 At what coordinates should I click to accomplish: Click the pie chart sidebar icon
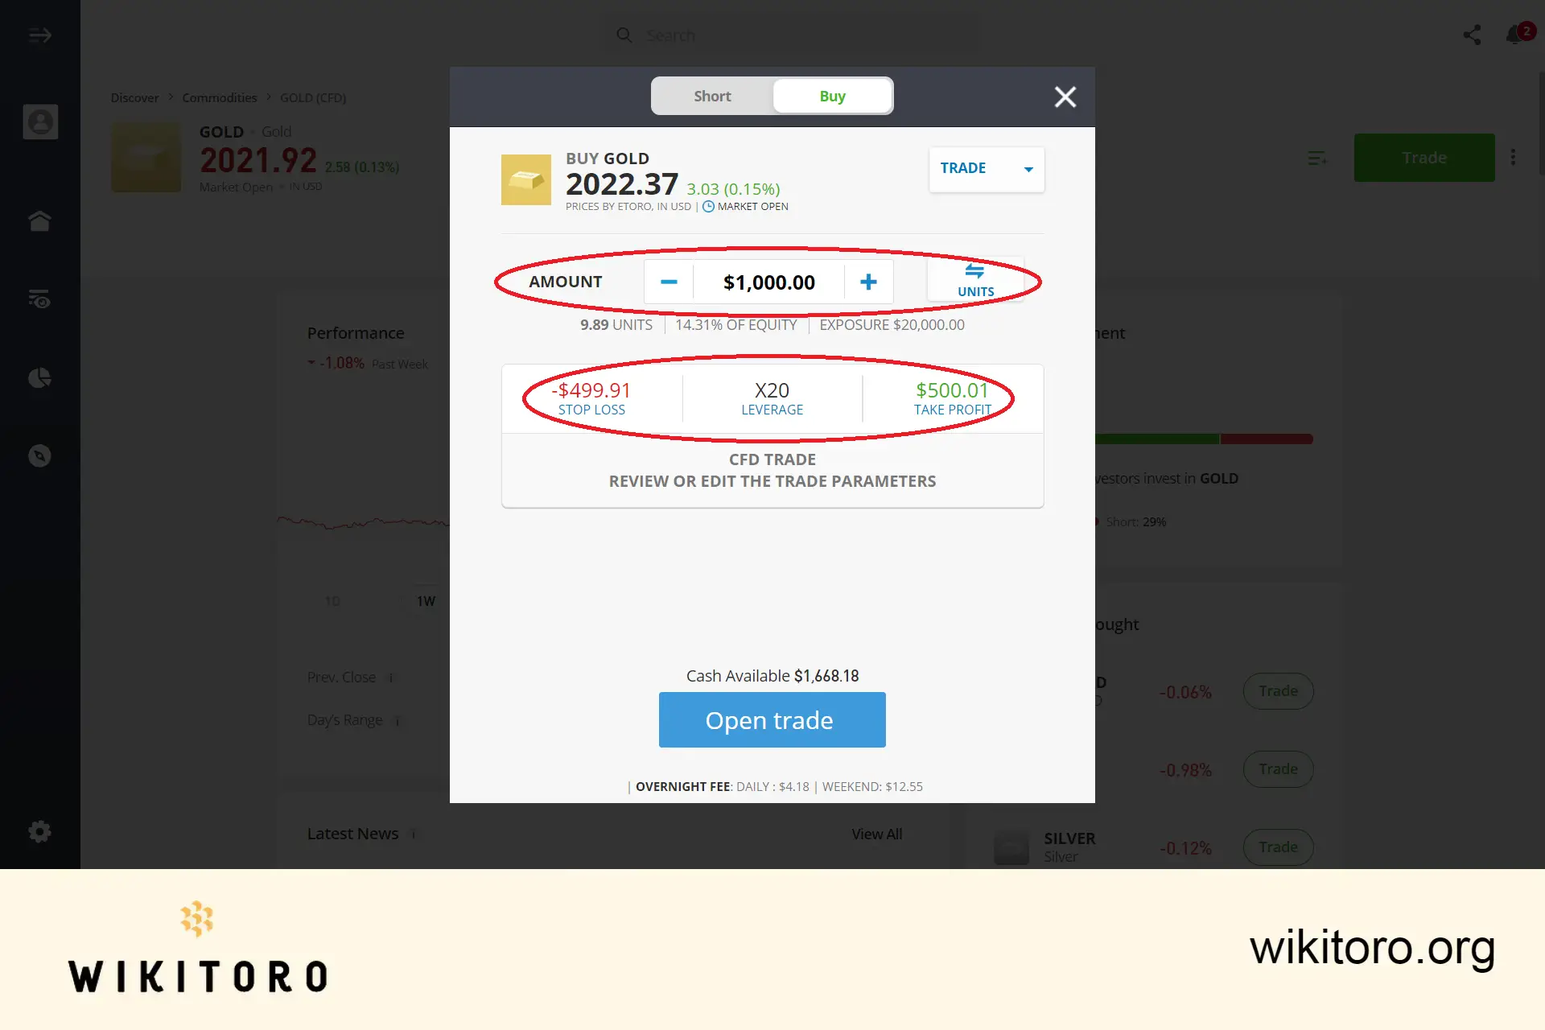[40, 377]
